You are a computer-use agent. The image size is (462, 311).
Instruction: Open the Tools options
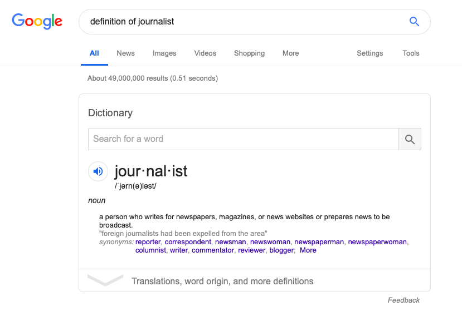pyautogui.click(x=411, y=53)
